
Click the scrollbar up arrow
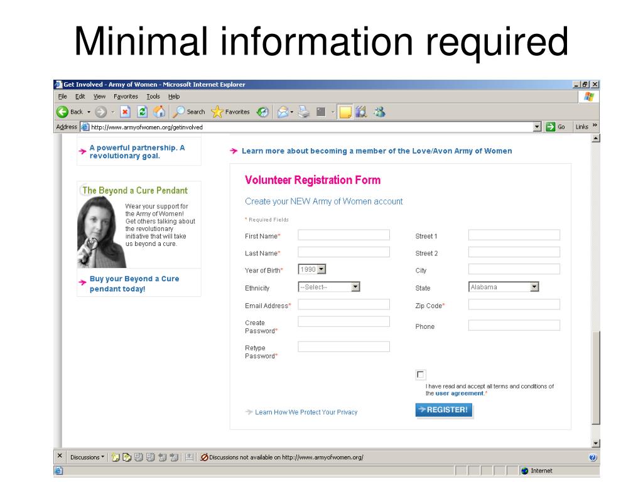coord(596,139)
